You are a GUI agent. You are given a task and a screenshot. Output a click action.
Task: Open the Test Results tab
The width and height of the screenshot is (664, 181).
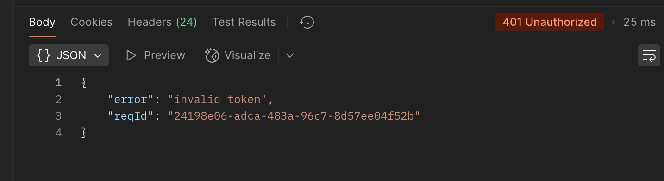point(244,22)
